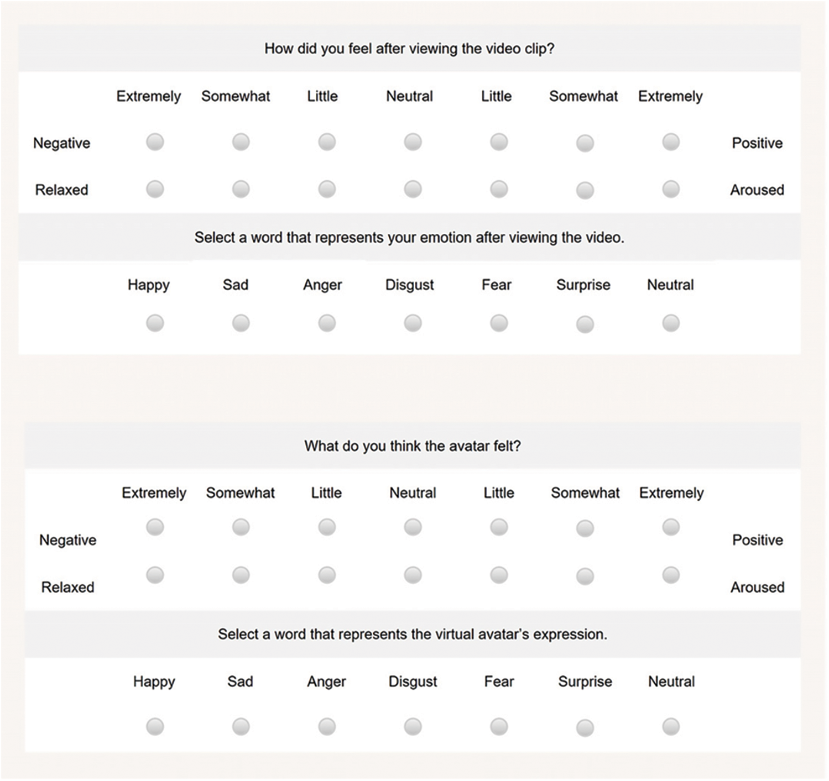Pick Disgust as the virtual avatar's expression

[413, 726]
